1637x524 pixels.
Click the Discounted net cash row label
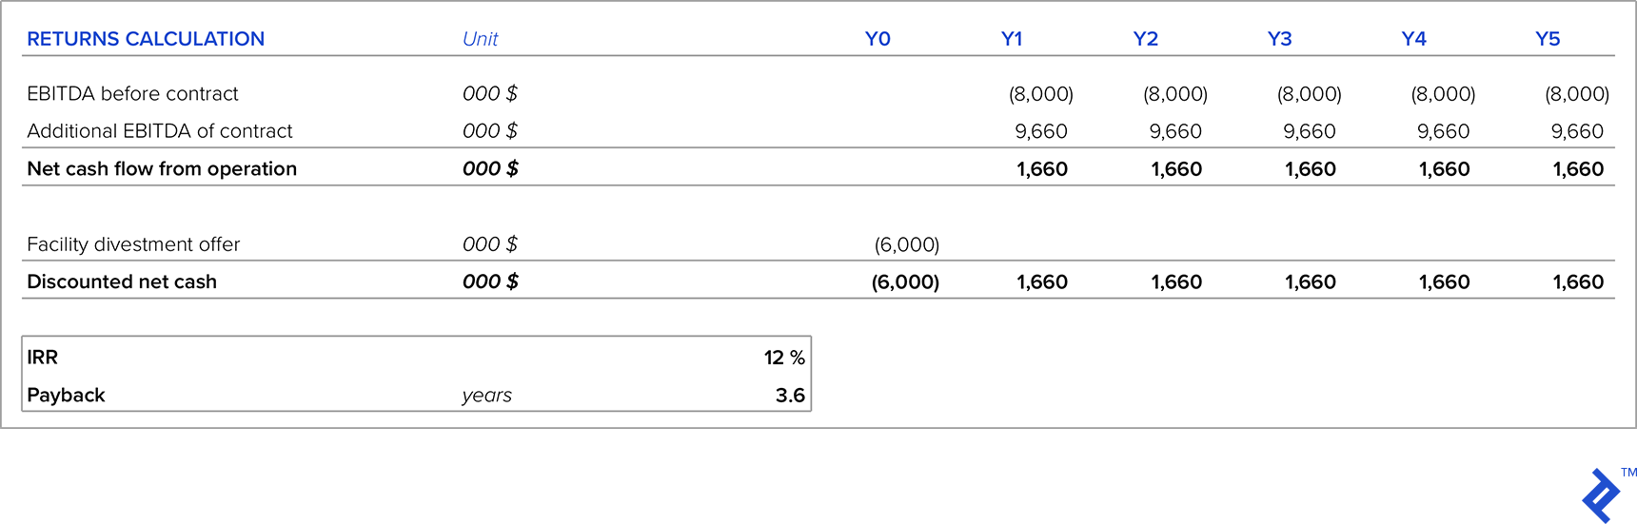pos(122,281)
